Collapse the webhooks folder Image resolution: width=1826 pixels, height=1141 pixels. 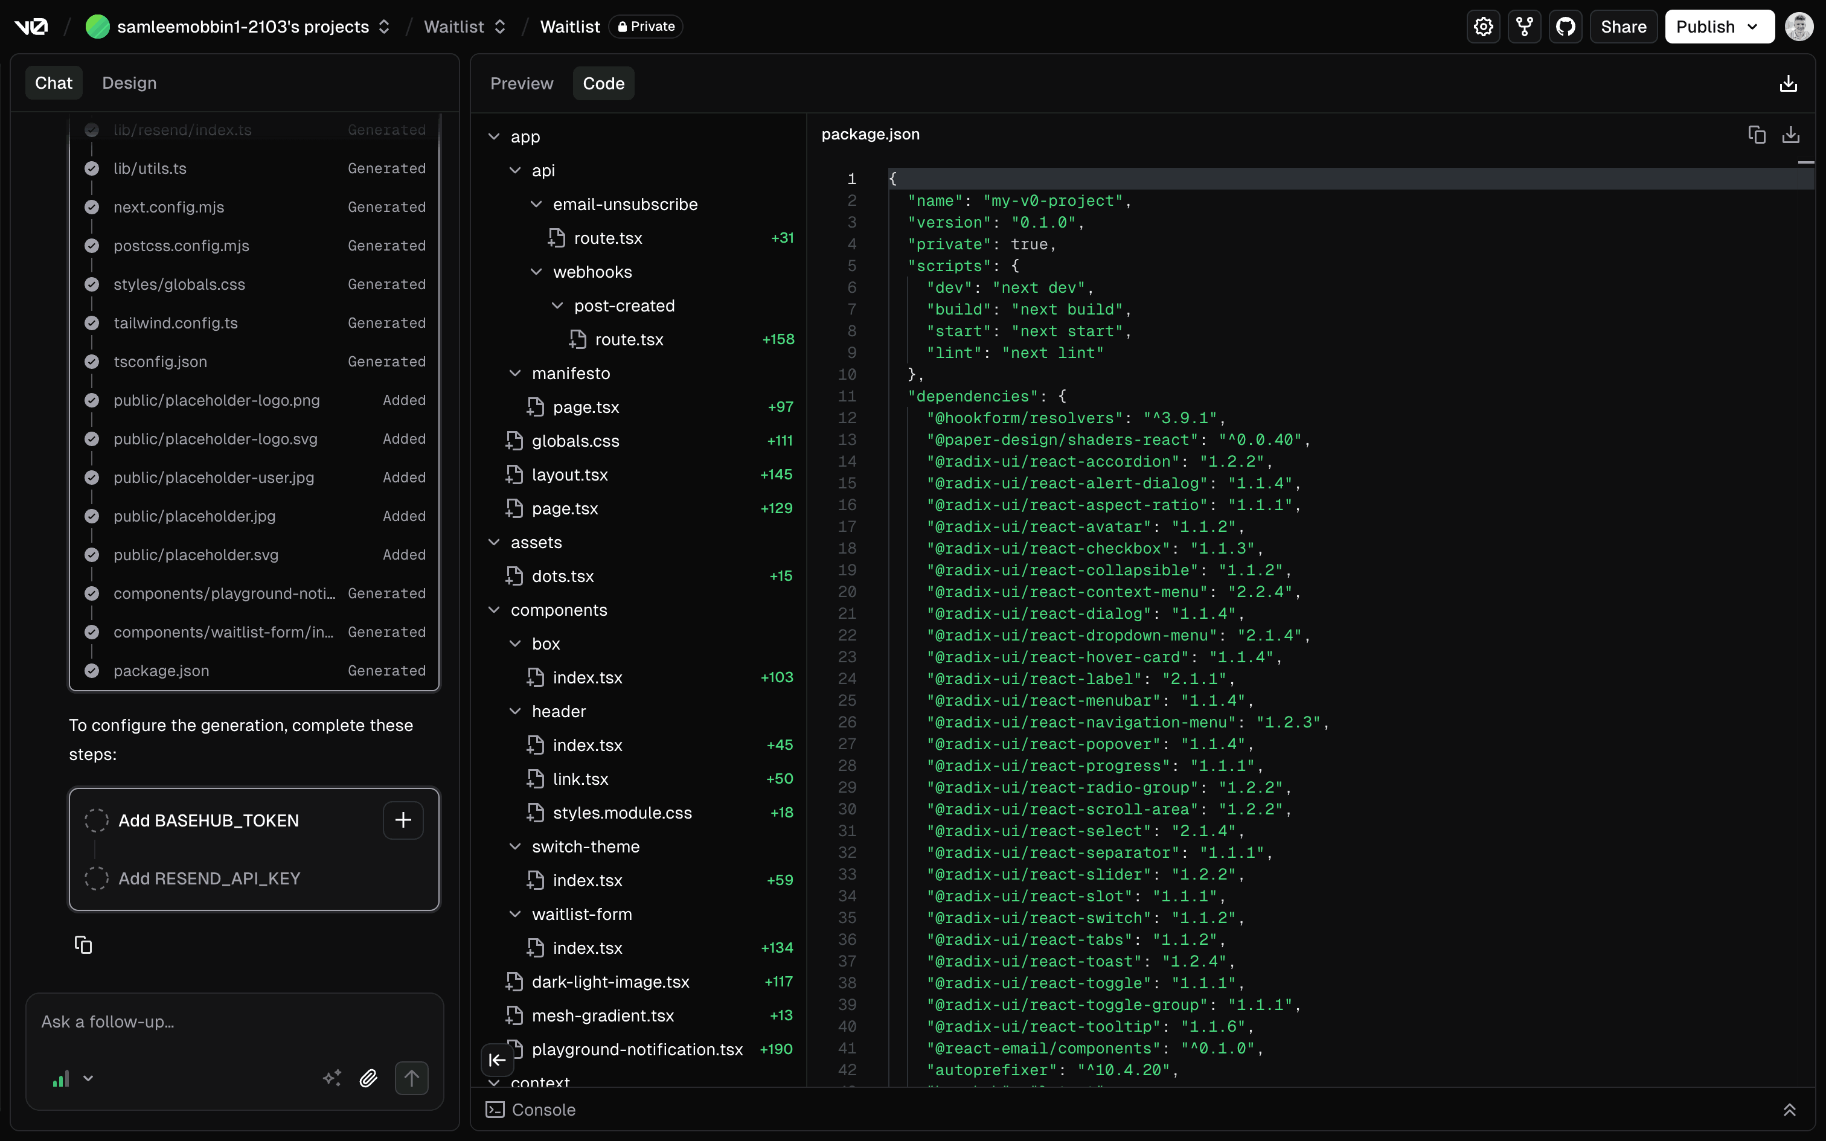click(536, 272)
